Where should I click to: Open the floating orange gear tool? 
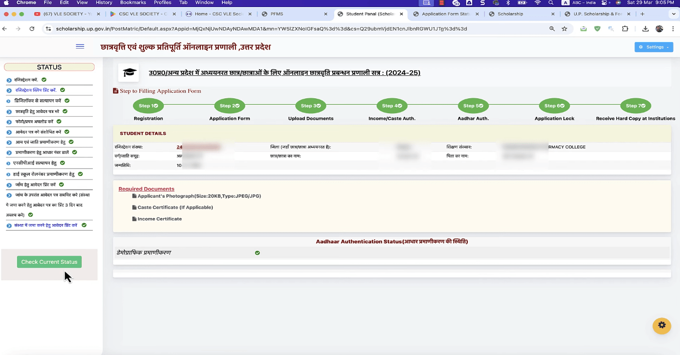point(661,326)
